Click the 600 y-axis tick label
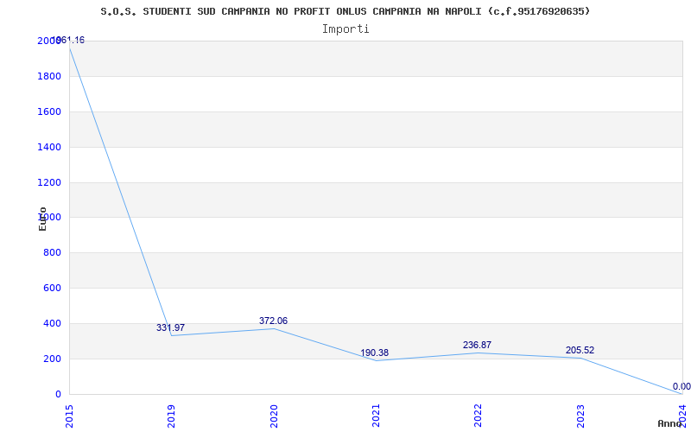The image size is (691, 432). (x=52, y=288)
